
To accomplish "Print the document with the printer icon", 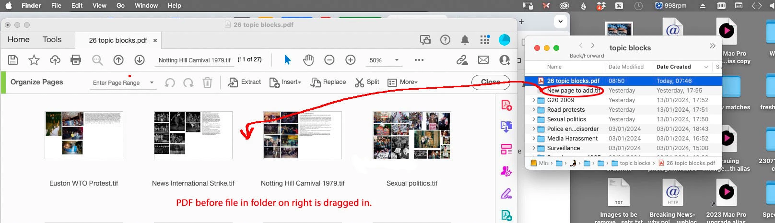I will click(76, 60).
